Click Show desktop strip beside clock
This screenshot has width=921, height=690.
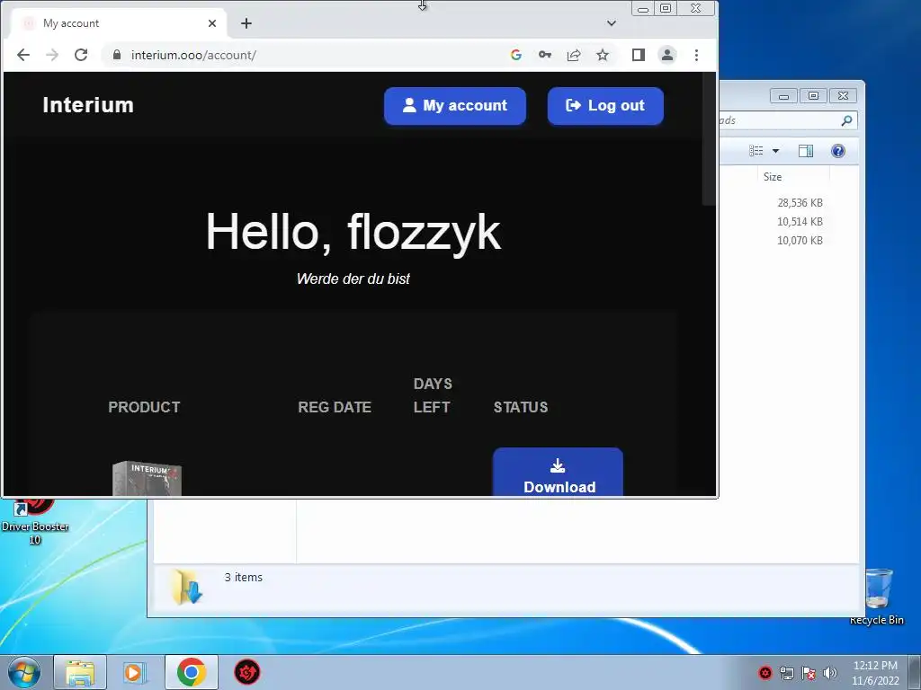[917, 672]
